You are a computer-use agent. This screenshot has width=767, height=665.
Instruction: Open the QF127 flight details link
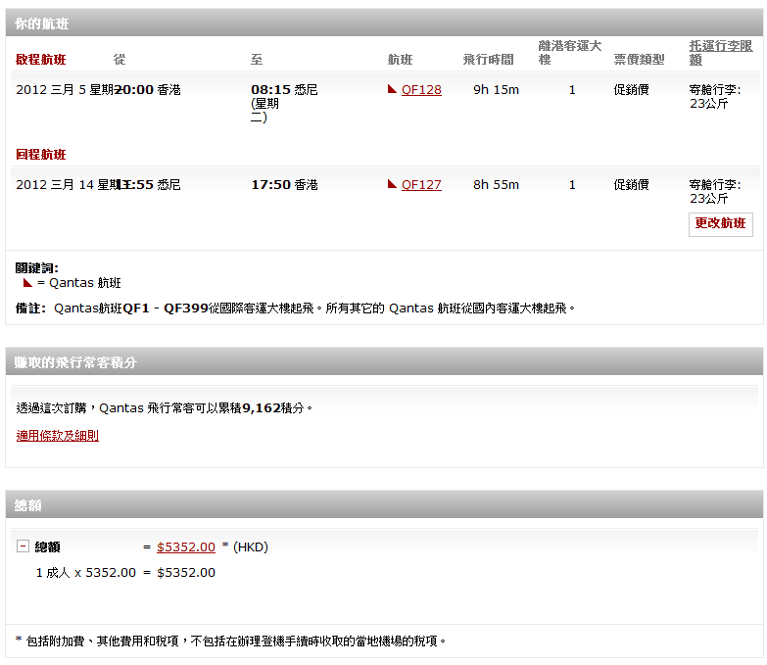click(x=421, y=185)
